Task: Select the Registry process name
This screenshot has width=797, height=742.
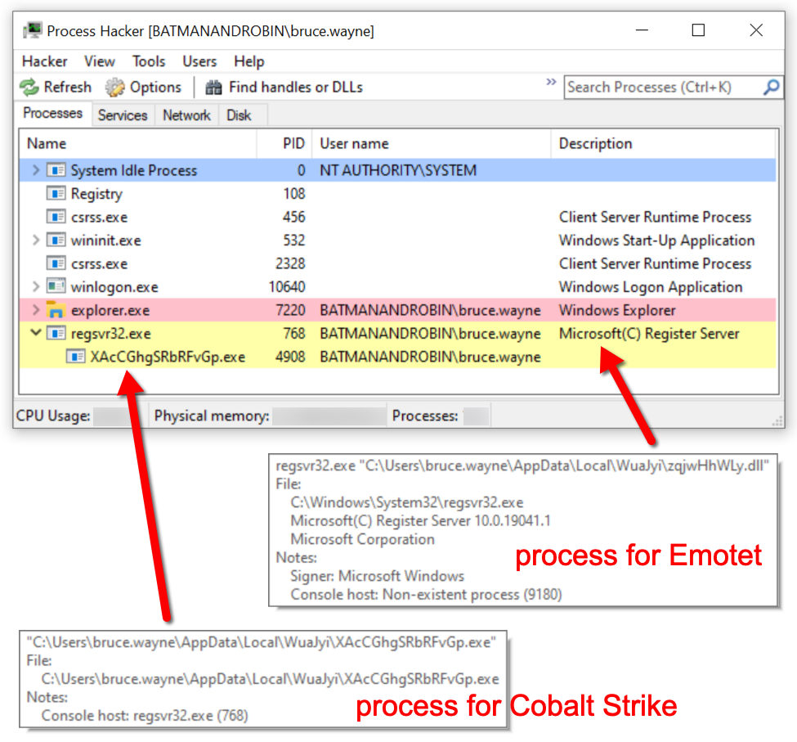Action: pyautogui.click(x=96, y=194)
